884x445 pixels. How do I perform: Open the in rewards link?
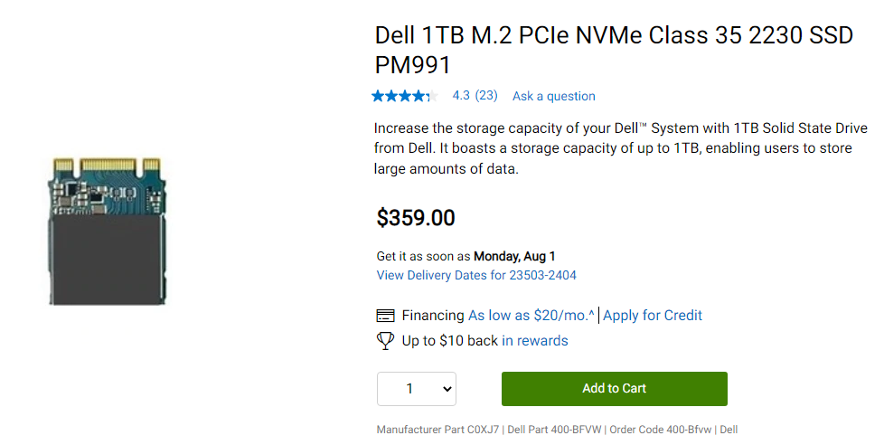(535, 341)
